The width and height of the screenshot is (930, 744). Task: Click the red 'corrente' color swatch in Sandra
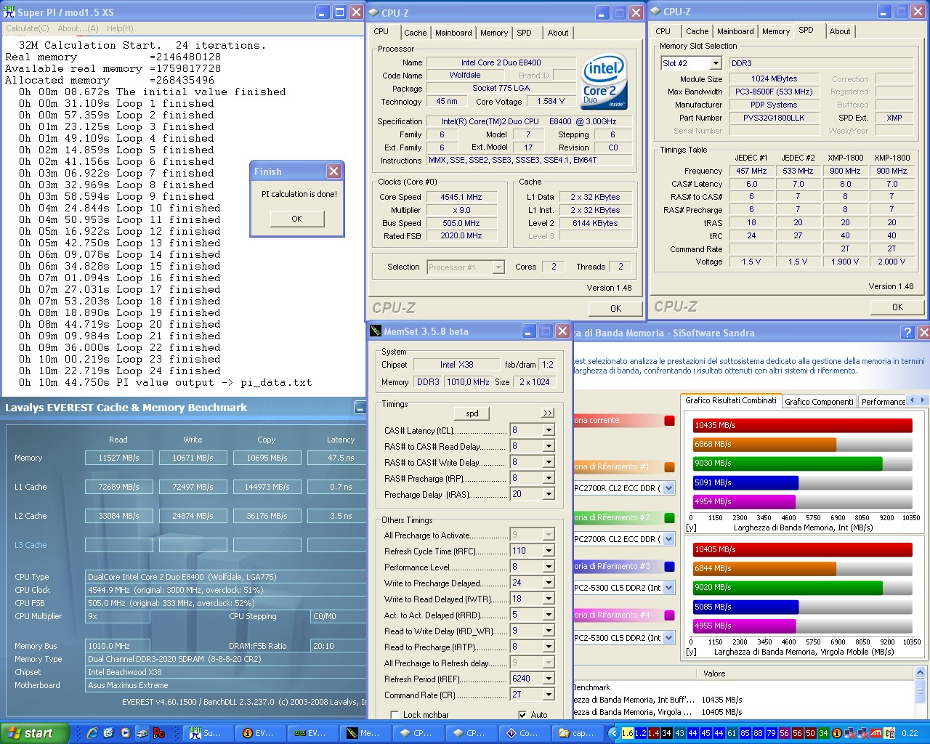click(x=669, y=421)
